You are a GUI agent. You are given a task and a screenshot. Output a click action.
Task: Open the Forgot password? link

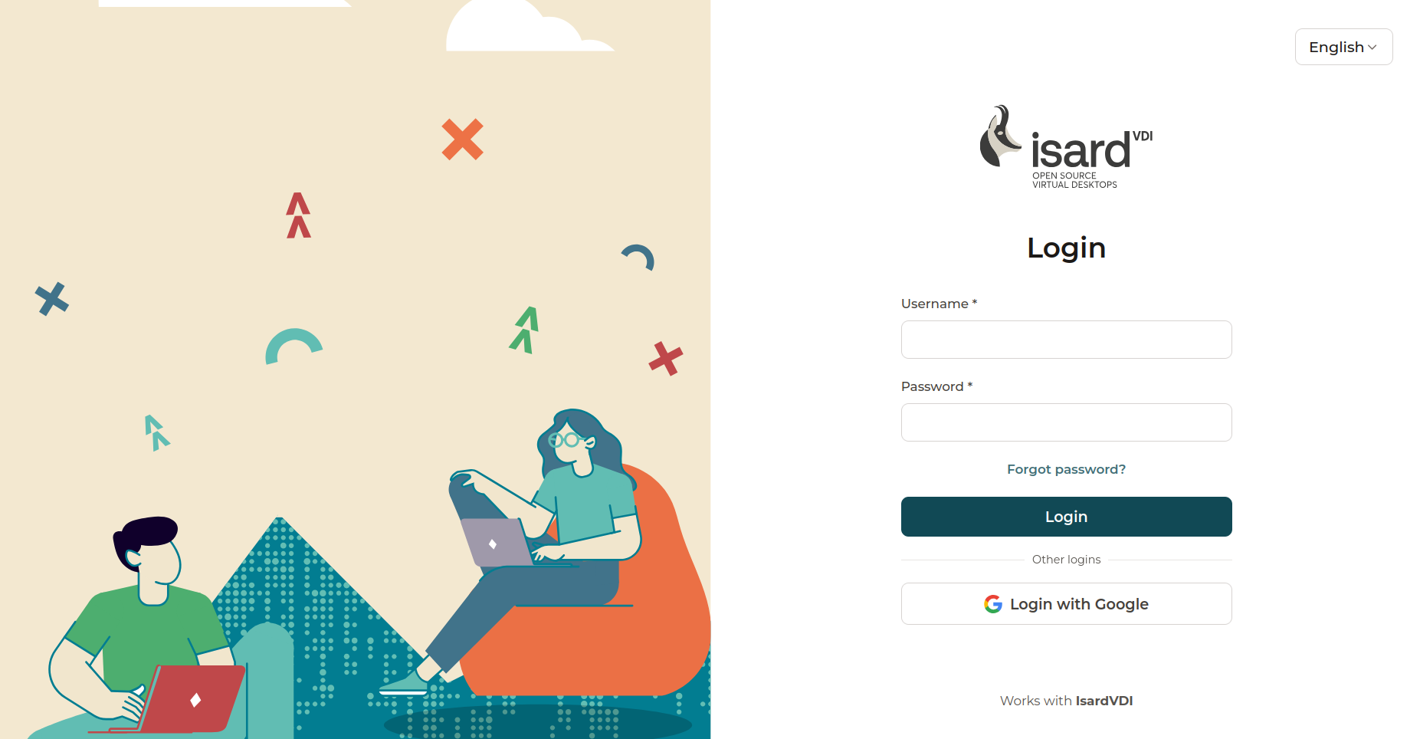[x=1066, y=469]
